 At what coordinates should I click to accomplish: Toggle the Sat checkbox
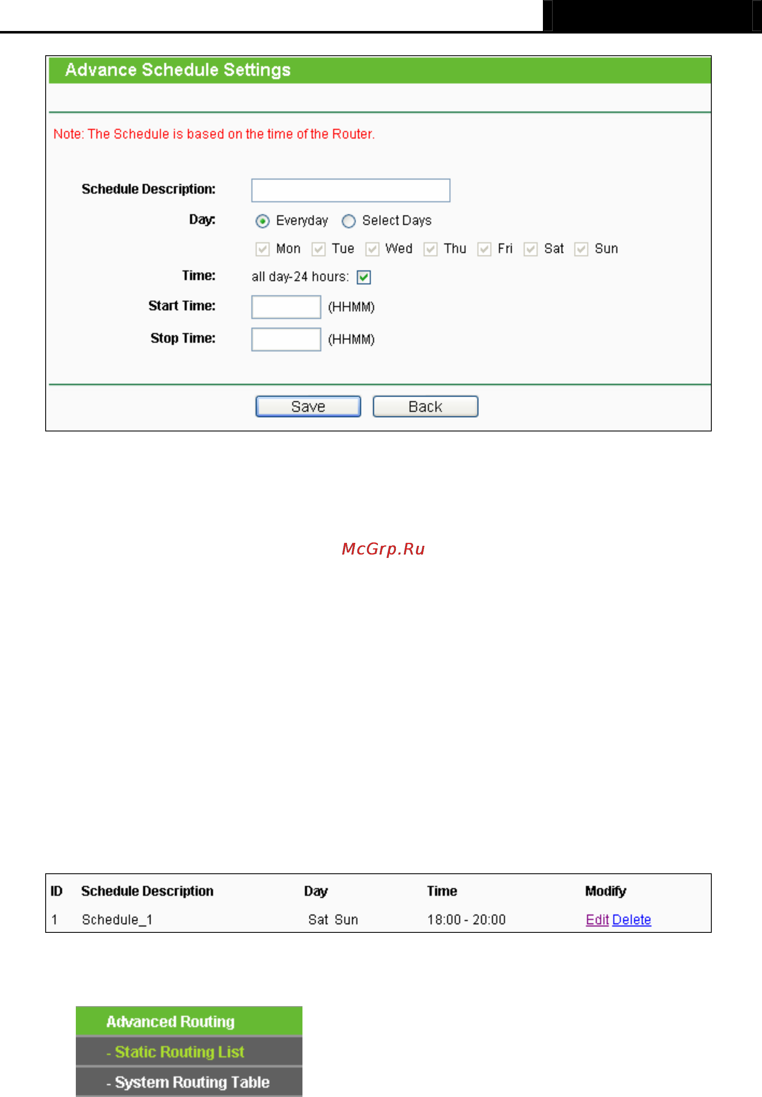(x=531, y=249)
